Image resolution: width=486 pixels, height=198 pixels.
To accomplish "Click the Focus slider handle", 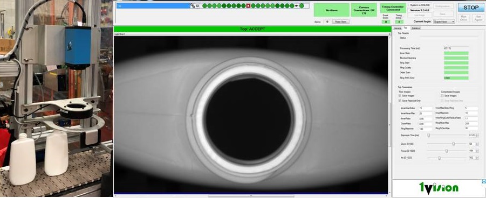I will (447, 151).
